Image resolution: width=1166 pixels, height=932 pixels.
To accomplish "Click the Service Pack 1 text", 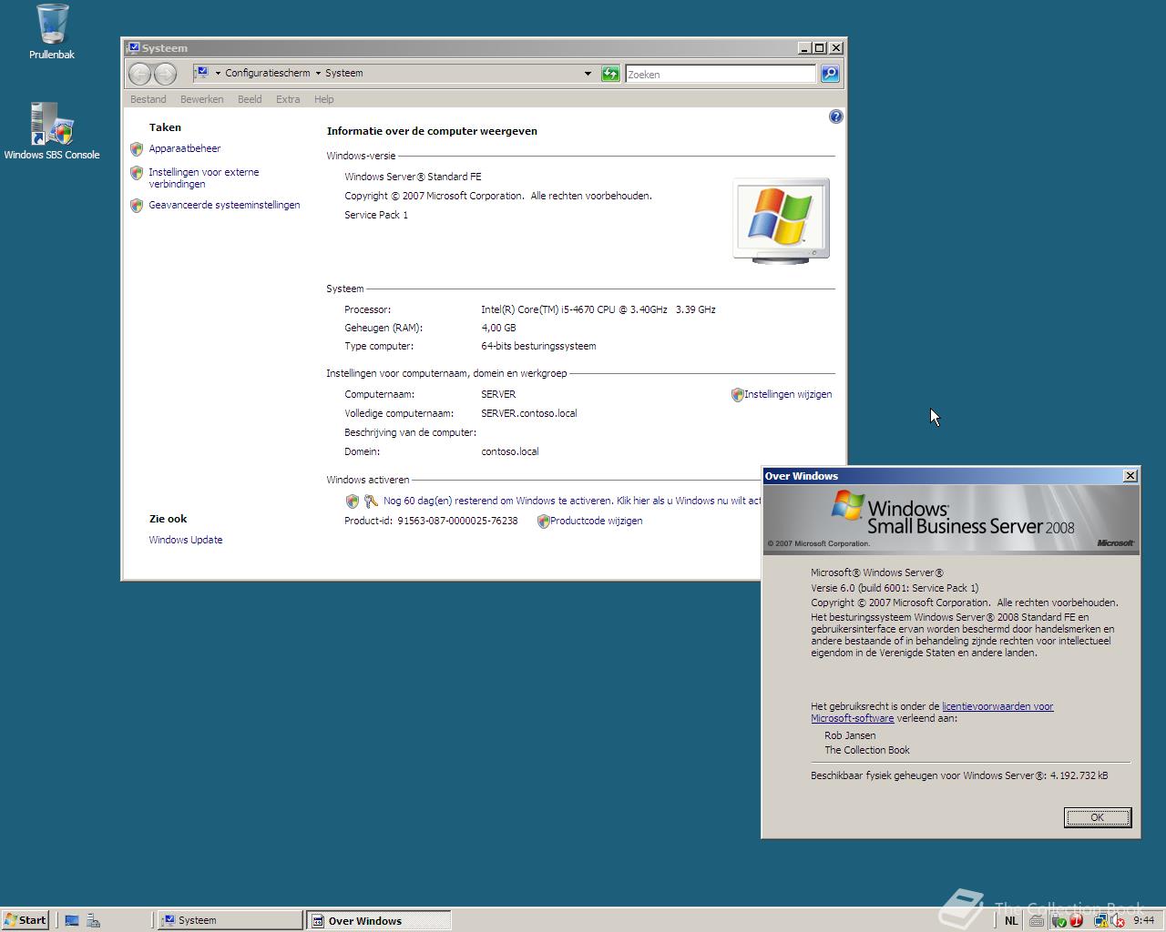I will [x=376, y=215].
